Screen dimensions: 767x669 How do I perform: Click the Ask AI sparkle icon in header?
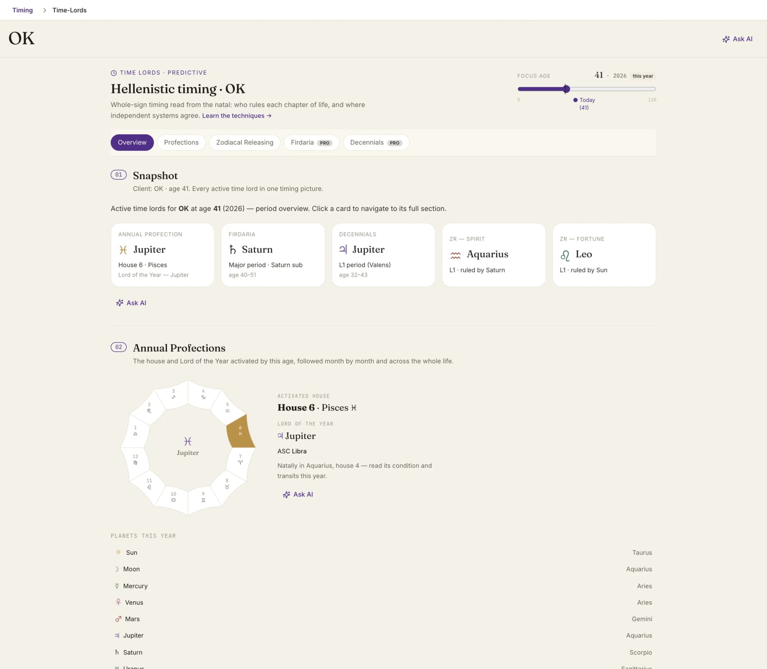tap(726, 39)
